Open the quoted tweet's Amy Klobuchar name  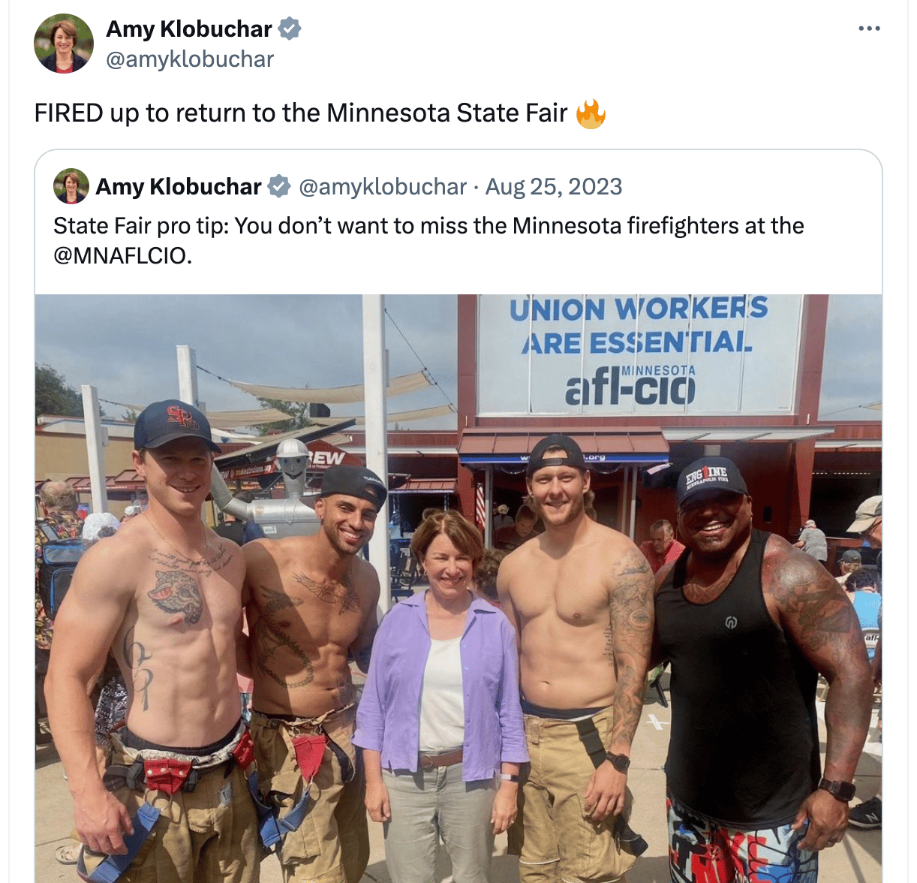[x=179, y=186]
